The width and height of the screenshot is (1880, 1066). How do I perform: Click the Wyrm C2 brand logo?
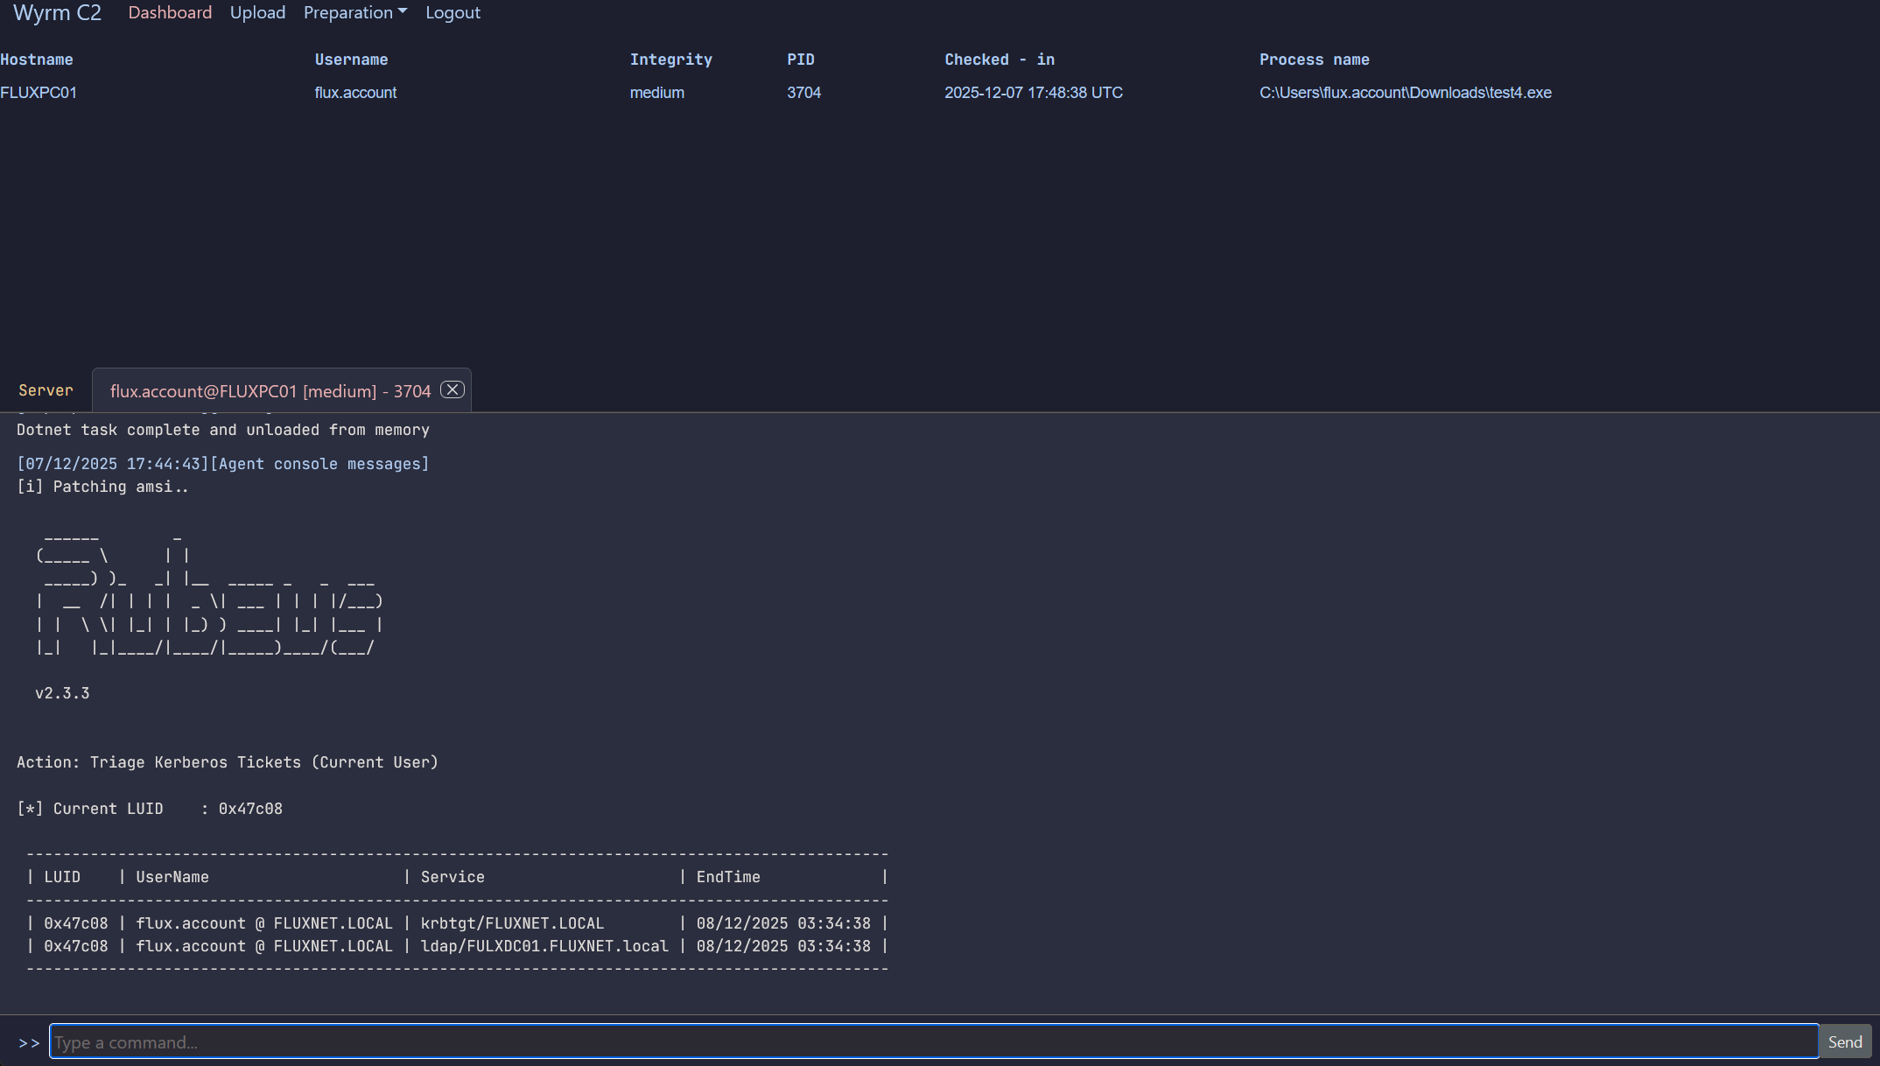(x=57, y=12)
